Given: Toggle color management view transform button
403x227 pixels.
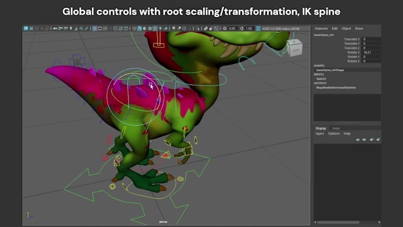Looking at the screenshot, I should [x=258, y=28].
